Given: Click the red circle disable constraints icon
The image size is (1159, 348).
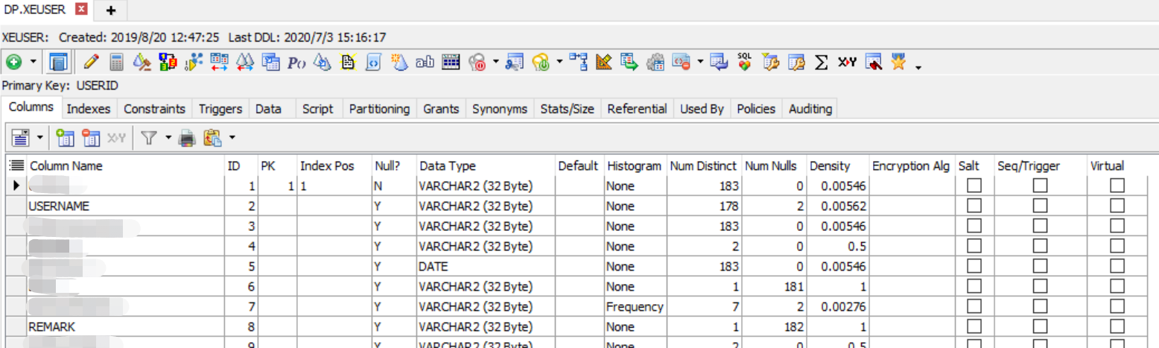Looking at the screenshot, I should point(477,63).
